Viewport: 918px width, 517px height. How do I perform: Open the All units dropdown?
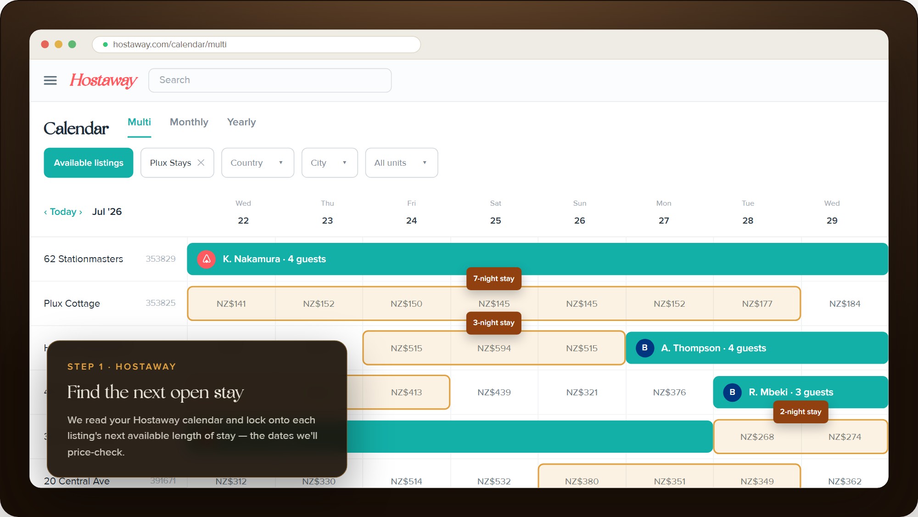tap(402, 163)
